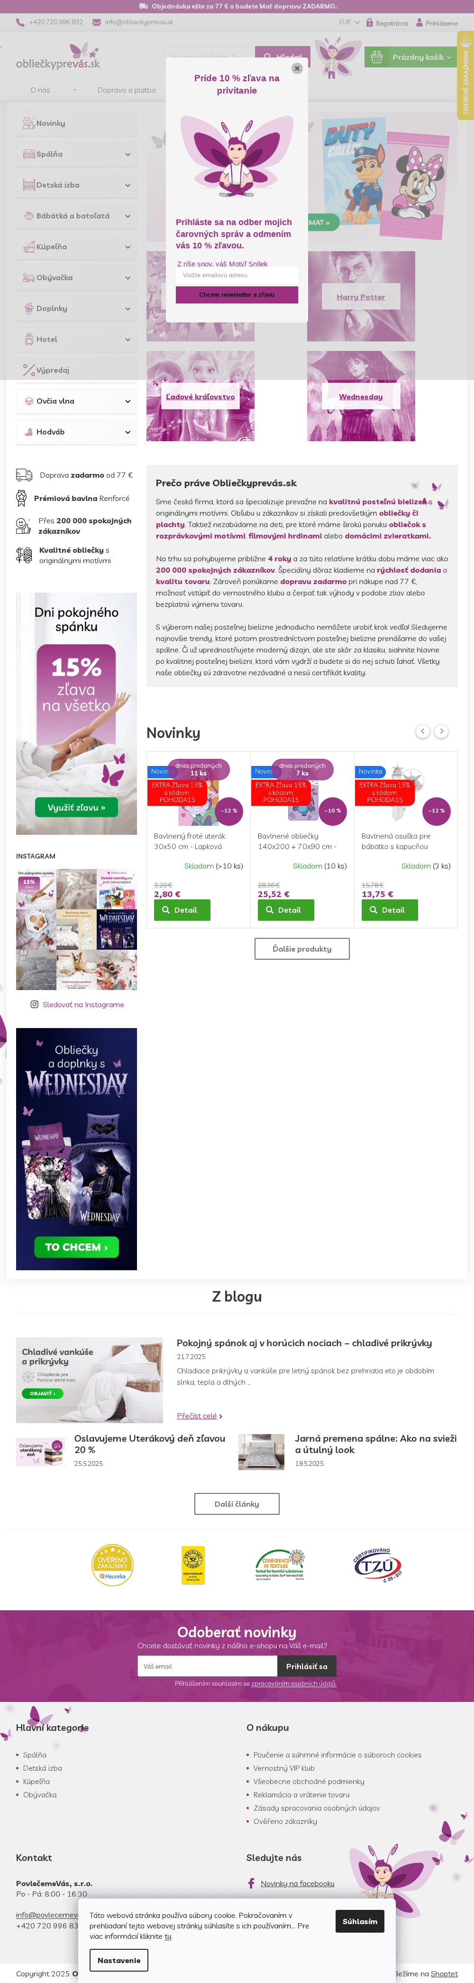Screen dimensions: 474x1983
Task: Open the Nastavenie cookie settings button
Action: 119,1960
